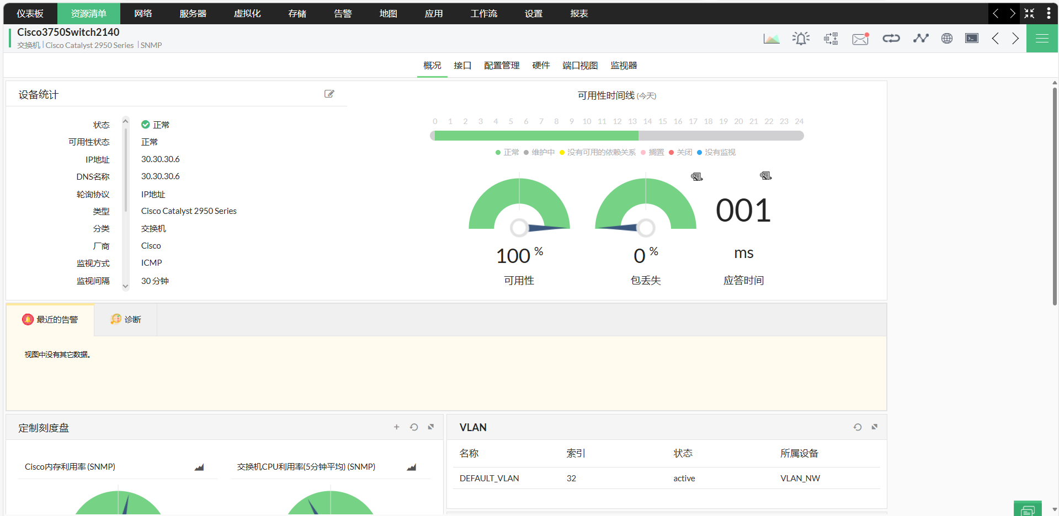Open the area chart graph icon
Image resolution: width=1059 pixels, height=516 pixels.
tap(771, 39)
